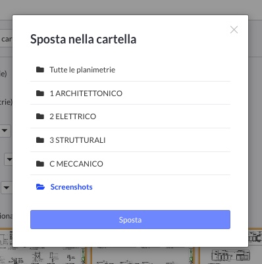Click the blue open-folder icon for Screenshots
Image resolution: width=262 pixels, height=264 pixels.
click(40, 187)
